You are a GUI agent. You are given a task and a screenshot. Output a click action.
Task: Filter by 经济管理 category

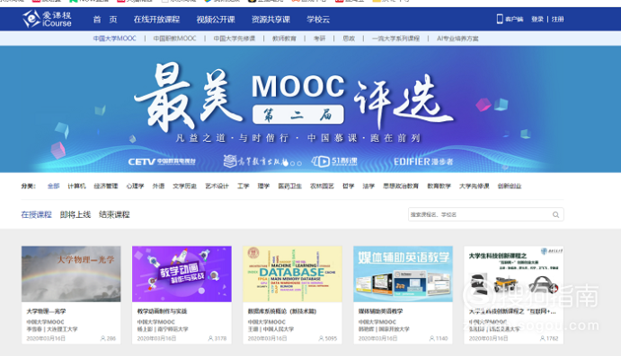point(106,187)
